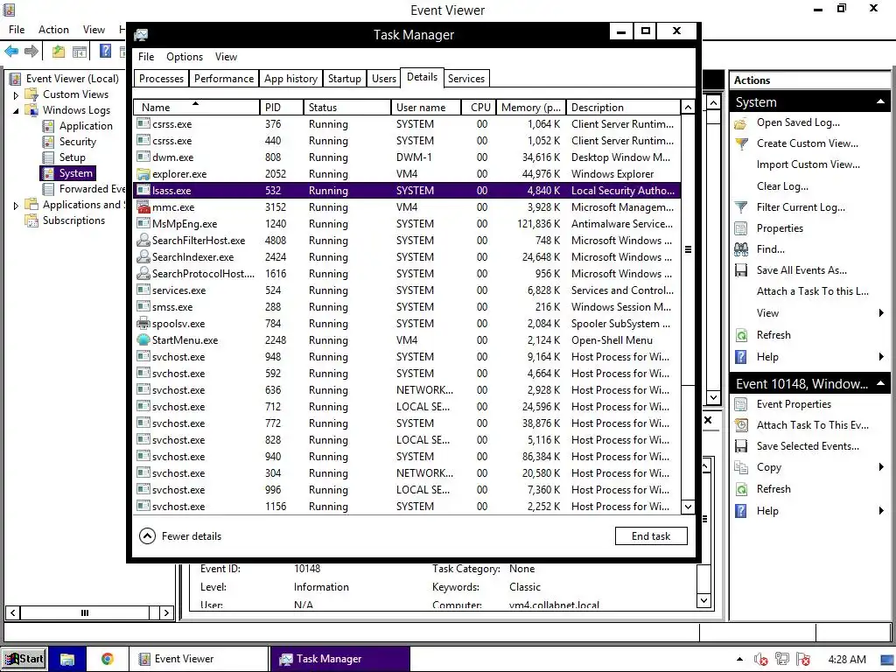Click the process list scrollbar thumb

[688, 249]
